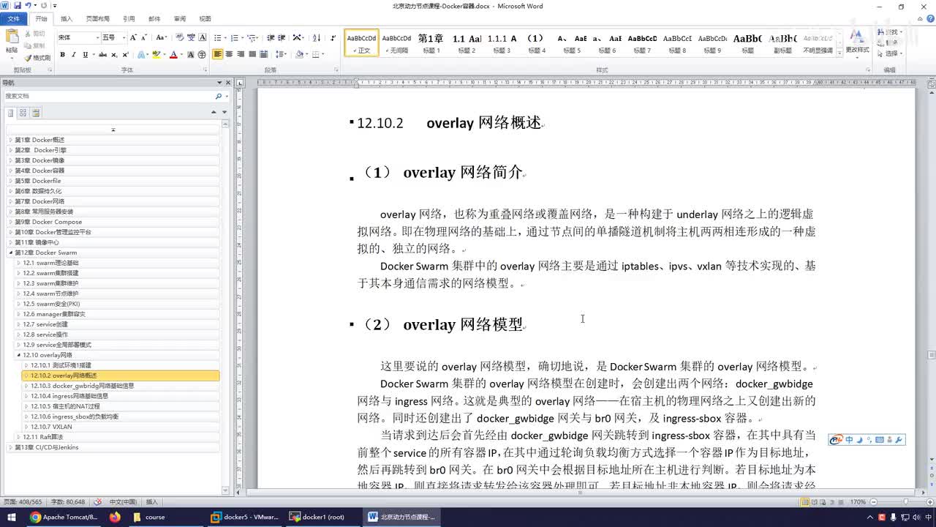Switch to the 视图 (View) ribbon tab
Screen dimensions: 936x527
[205, 18]
